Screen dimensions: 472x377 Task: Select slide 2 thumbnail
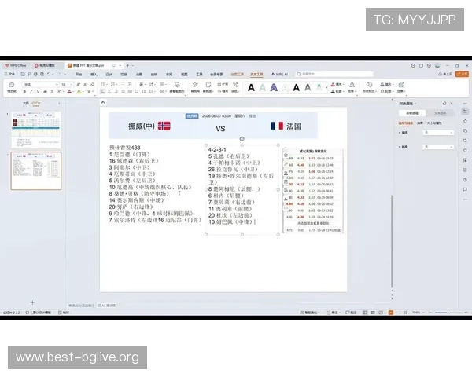click(36, 170)
